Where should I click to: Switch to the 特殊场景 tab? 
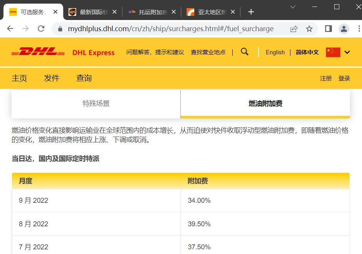click(96, 104)
